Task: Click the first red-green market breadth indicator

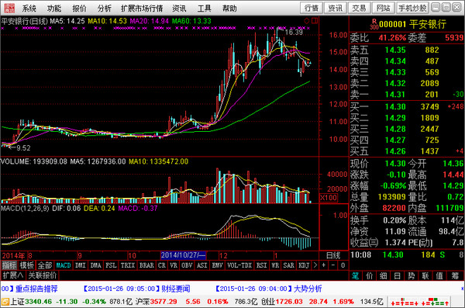Action: coord(405,302)
